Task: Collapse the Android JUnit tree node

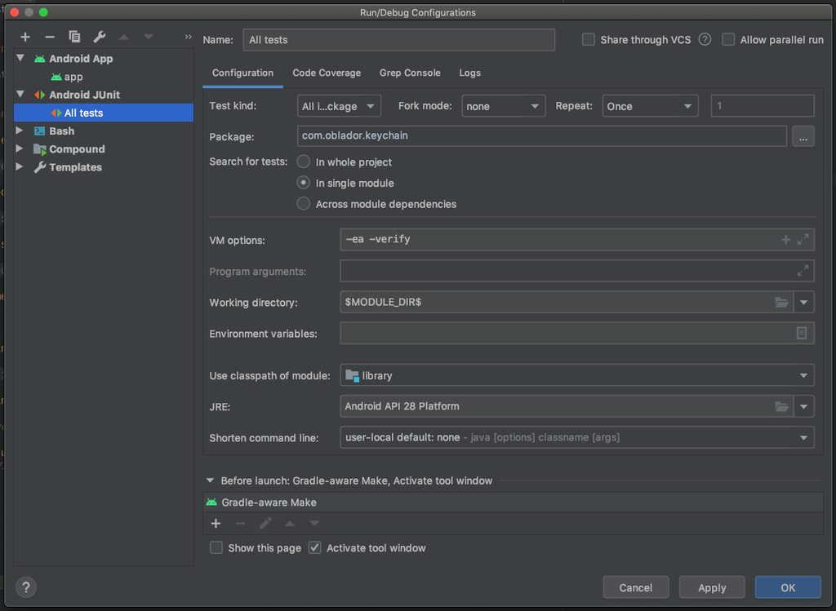Action: click(20, 95)
